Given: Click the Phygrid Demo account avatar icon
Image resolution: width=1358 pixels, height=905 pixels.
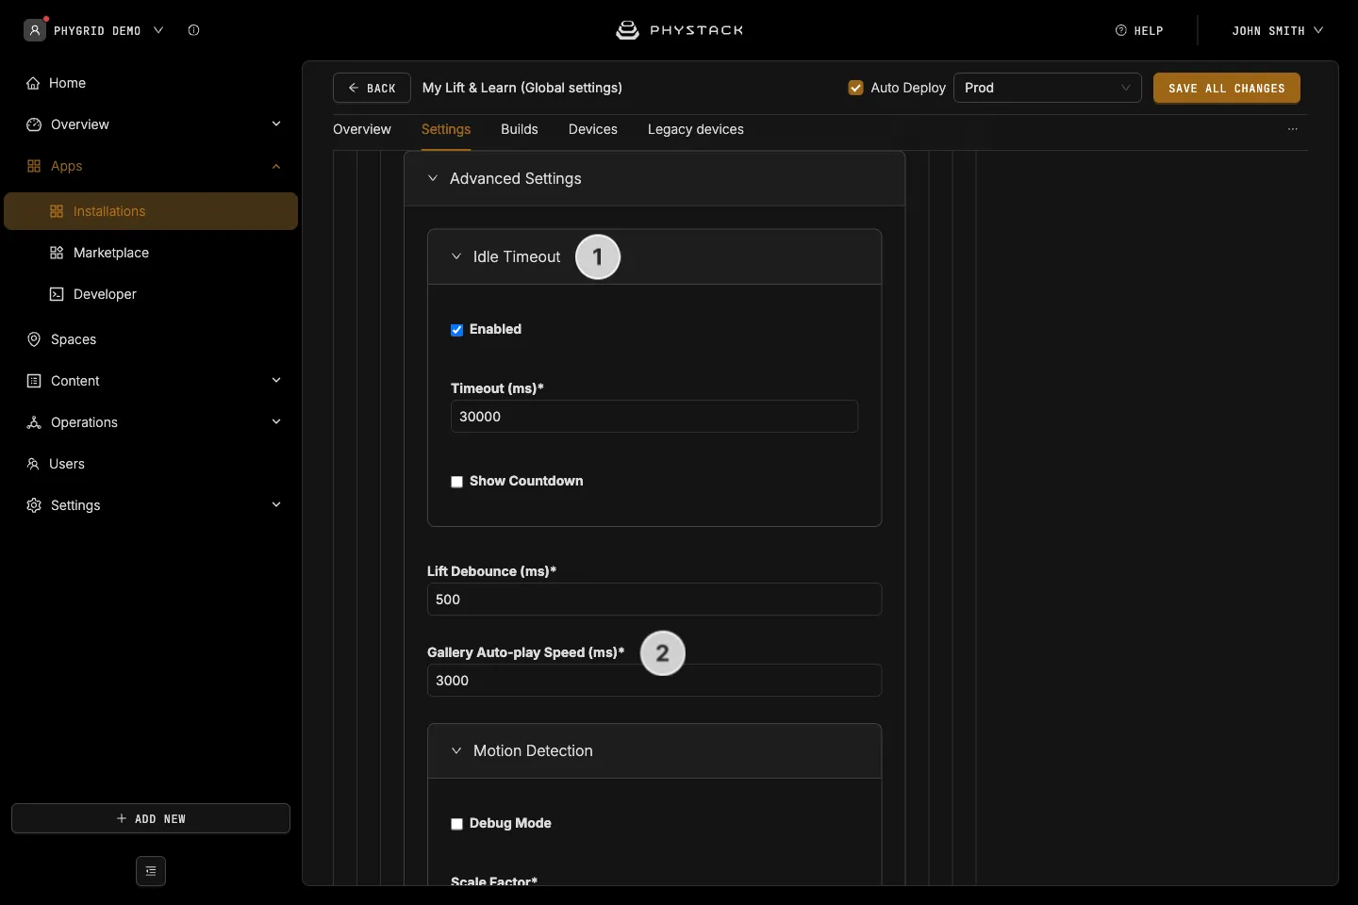Looking at the screenshot, I should point(35,30).
